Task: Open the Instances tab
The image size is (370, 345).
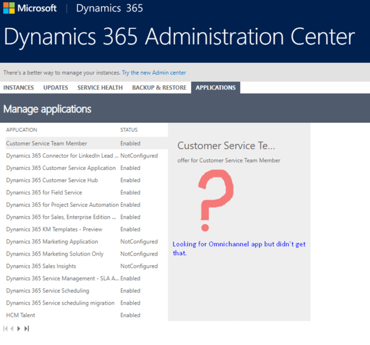Action: (18, 88)
